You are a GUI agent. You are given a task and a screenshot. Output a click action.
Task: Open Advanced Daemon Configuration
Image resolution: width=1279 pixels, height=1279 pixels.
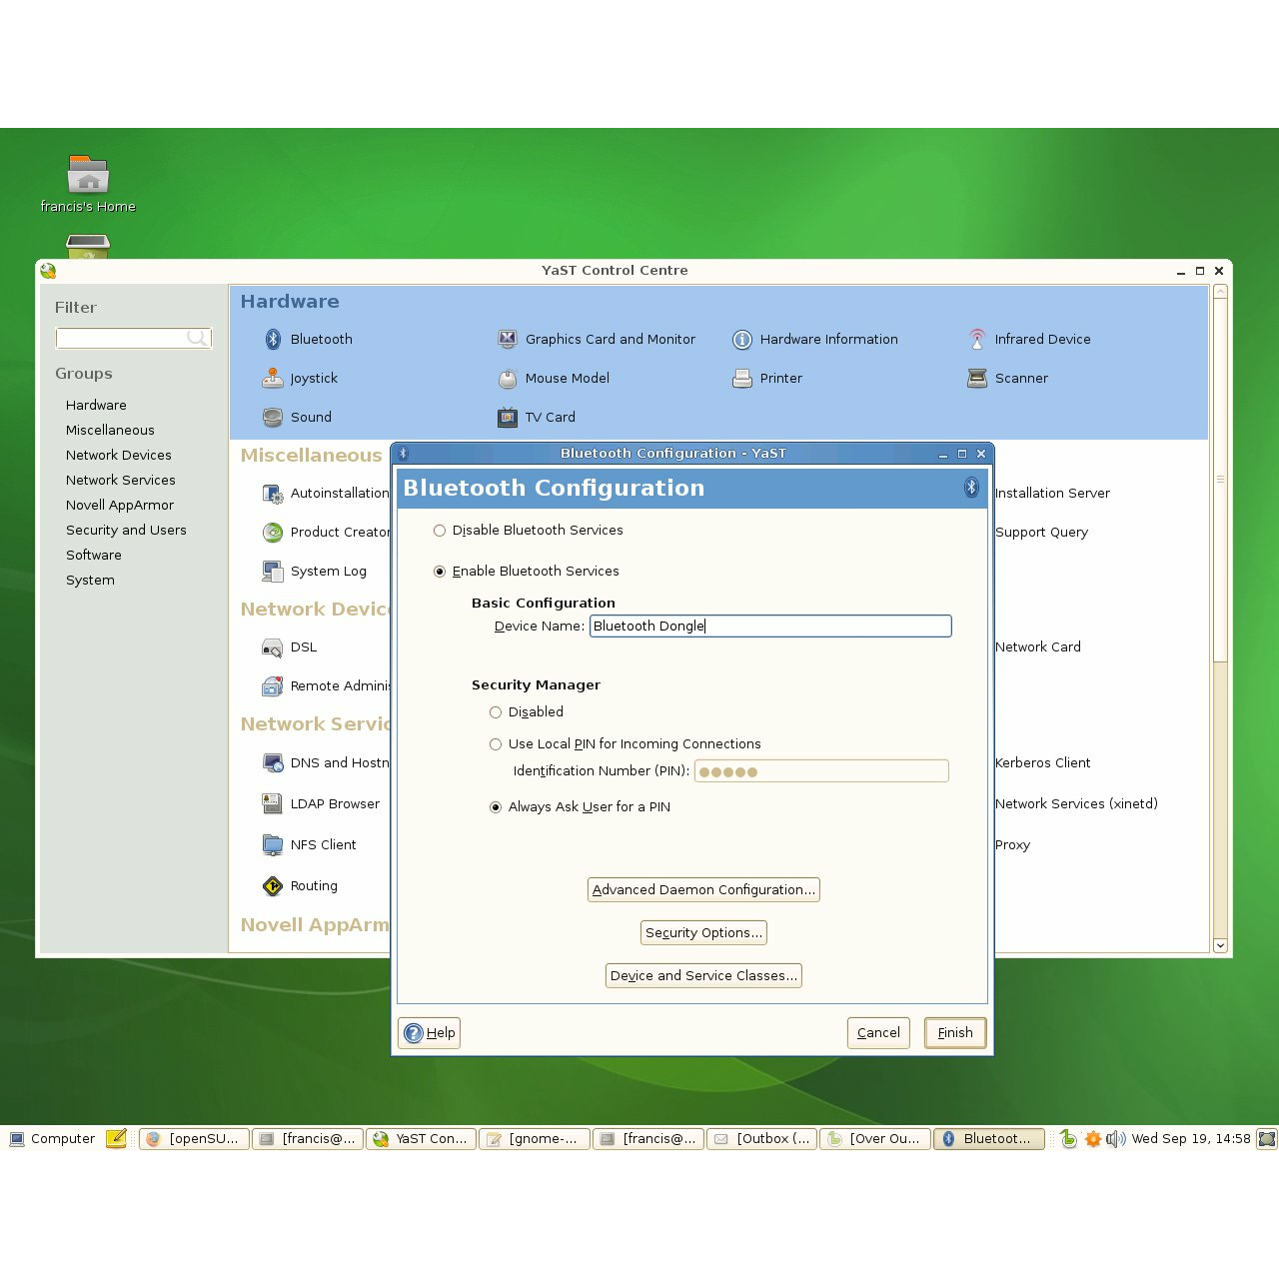tap(703, 889)
